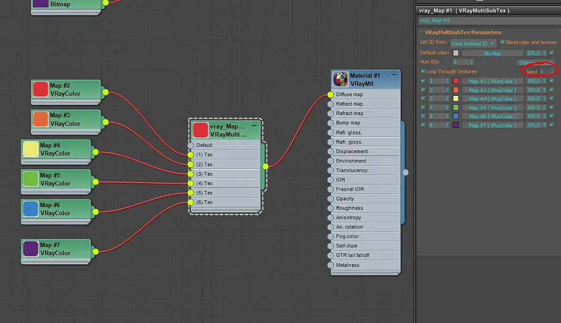Uncheck the enable checkbox for sub-texture row 6

pos(423,125)
